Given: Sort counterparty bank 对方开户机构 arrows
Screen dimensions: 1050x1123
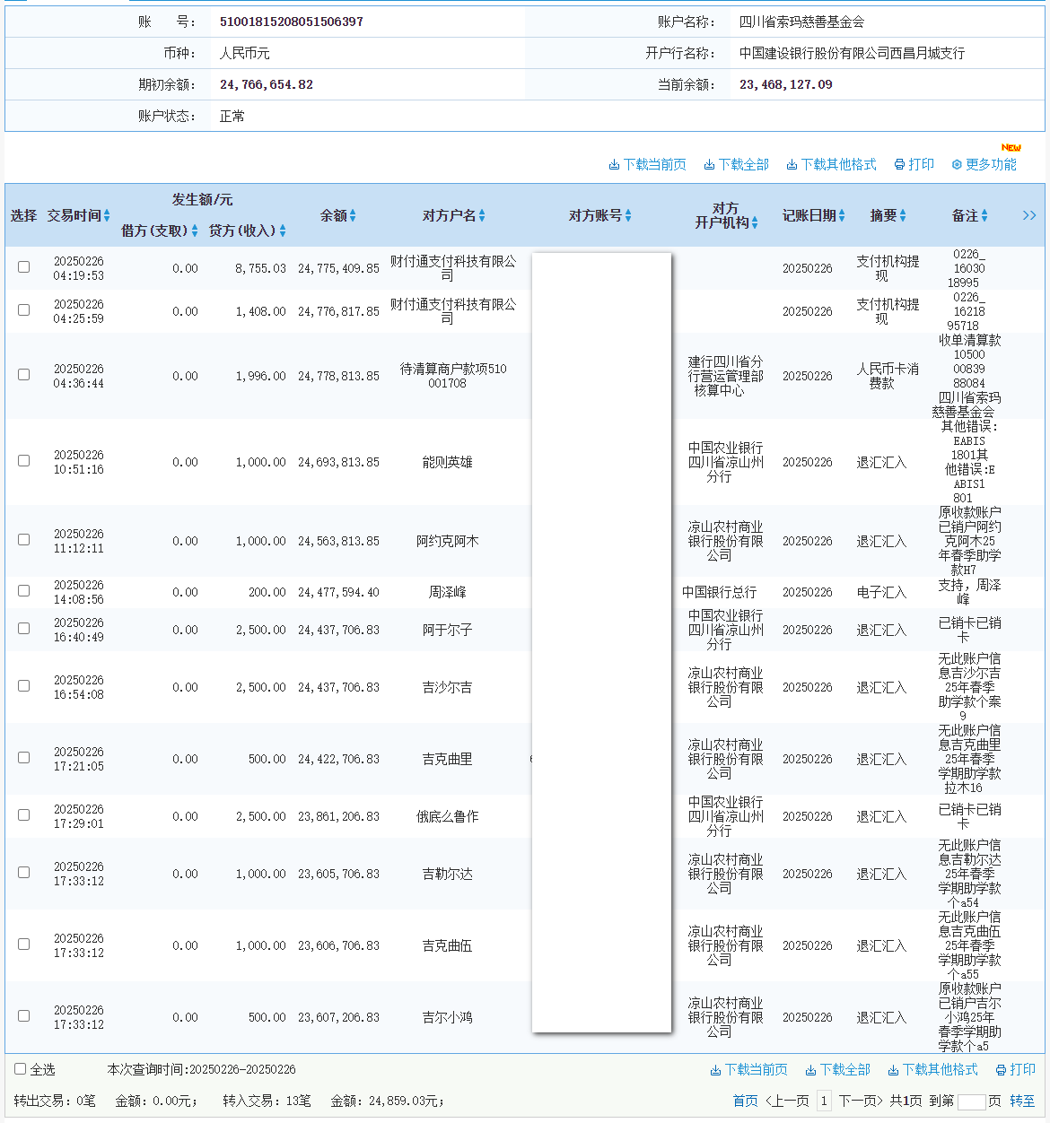Looking at the screenshot, I should point(755,222).
